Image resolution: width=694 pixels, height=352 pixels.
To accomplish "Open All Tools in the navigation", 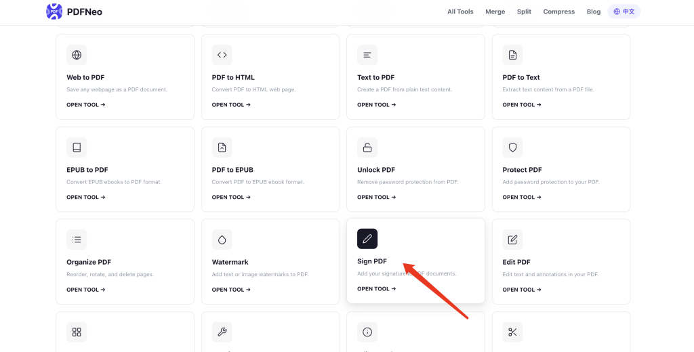I will click(460, 12).
